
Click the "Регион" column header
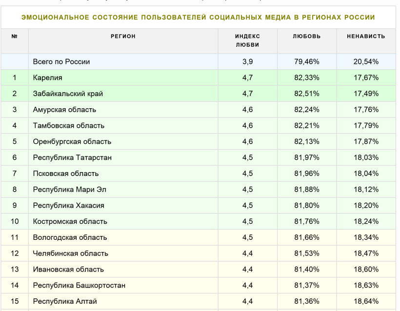coord(123,37)
